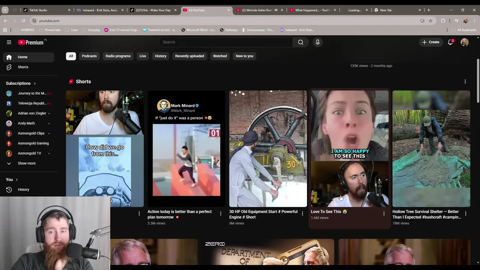Click the search magnifier button

[301, 42]
